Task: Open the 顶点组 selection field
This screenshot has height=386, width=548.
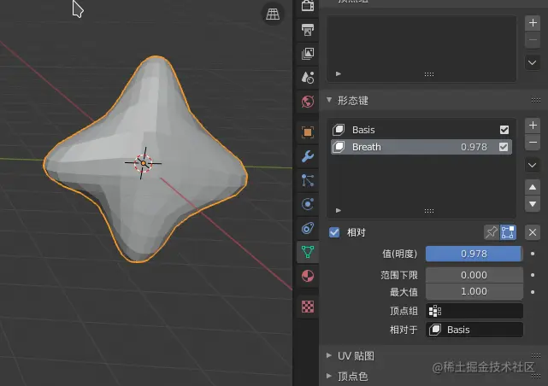Action: tap(474, 311)
